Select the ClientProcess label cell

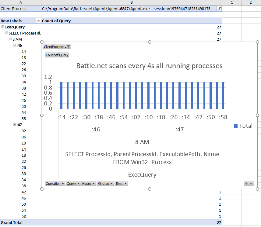pos(21,9)
